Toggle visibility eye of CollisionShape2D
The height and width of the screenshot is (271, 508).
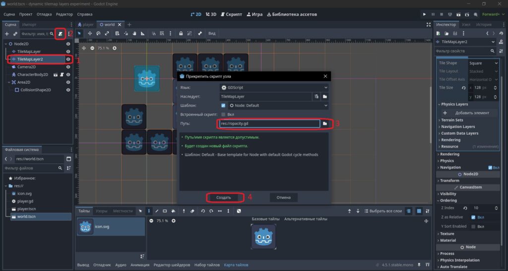tap(68, 90)
